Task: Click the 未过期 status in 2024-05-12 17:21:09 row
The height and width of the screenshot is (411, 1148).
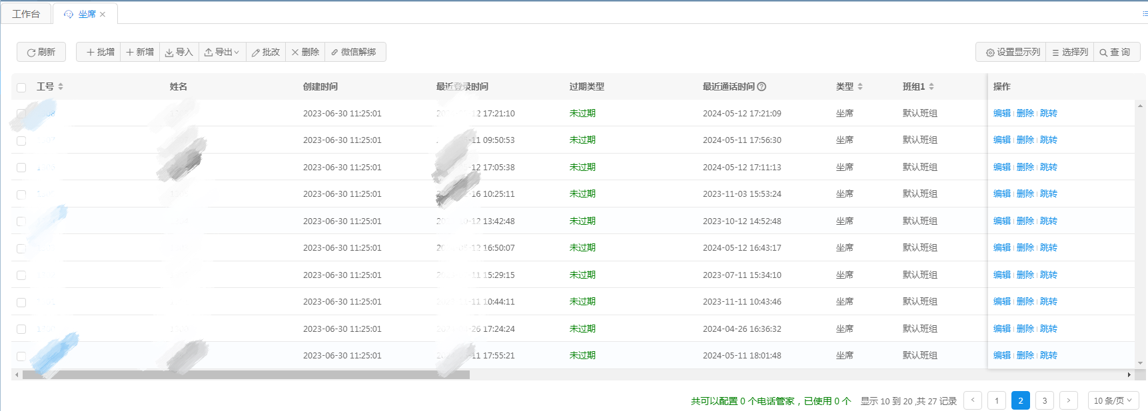Action: point(582,113)
